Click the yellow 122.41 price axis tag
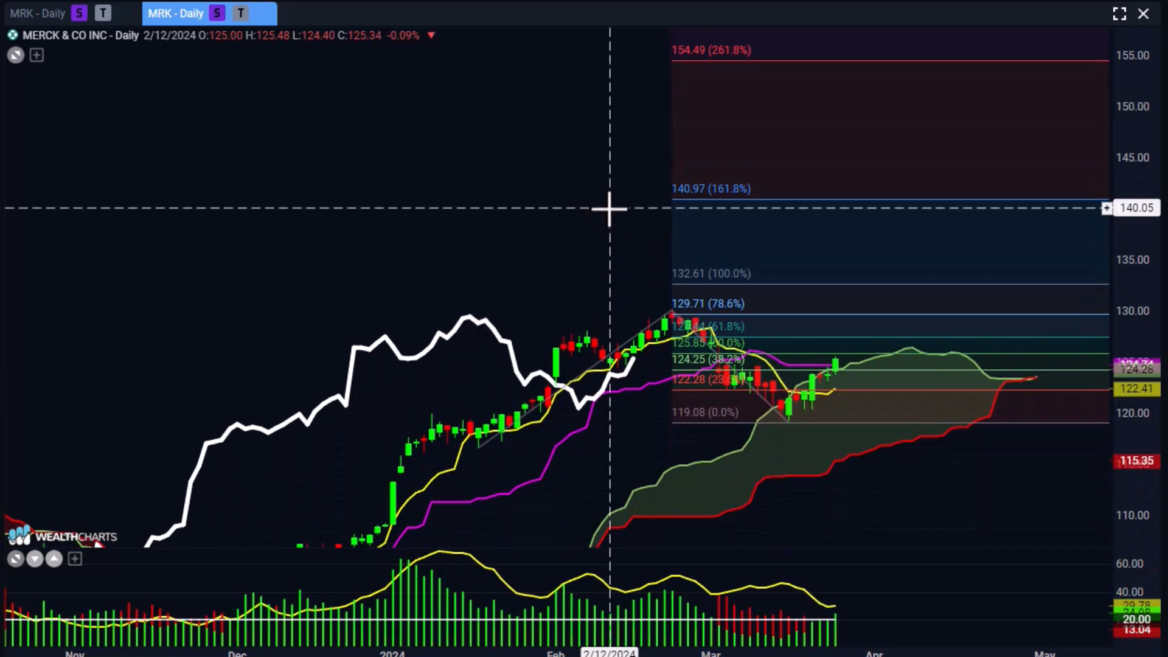 tap(1136, 389)
